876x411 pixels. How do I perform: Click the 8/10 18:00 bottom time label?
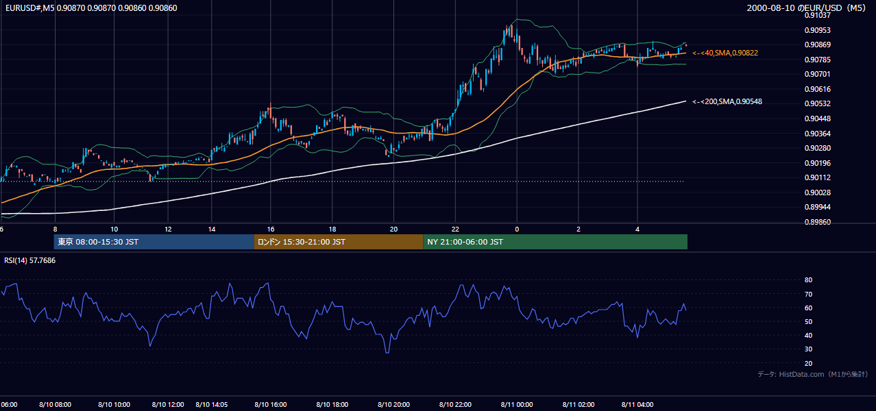[x=332, y=404]
